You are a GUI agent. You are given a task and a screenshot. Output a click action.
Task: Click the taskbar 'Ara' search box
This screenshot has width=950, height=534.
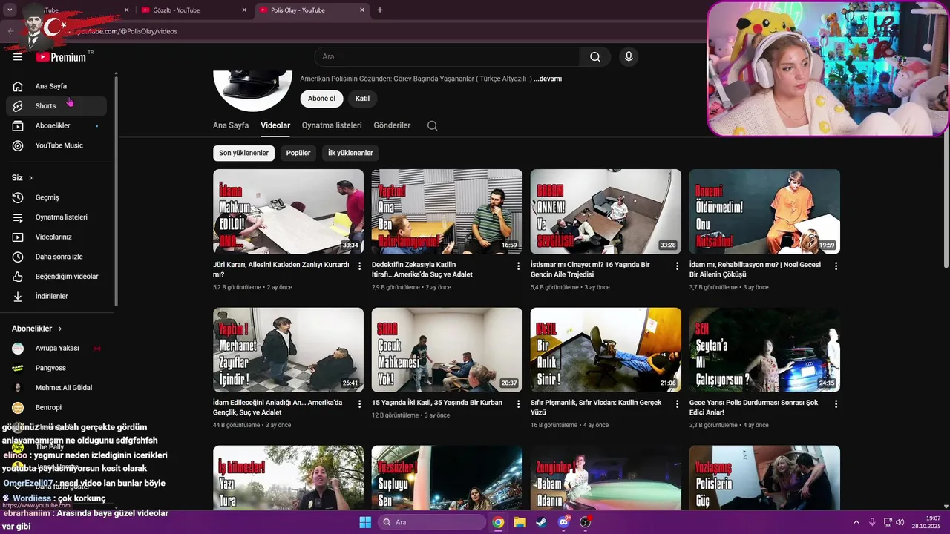click(x=433, y=522)
